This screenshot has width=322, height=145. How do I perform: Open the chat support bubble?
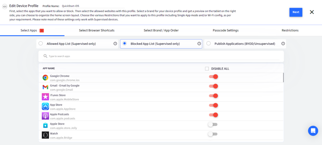coord(313,131)
